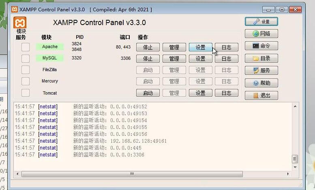The image size is (315, 190).
Task: Toggle the Mercury service checkbox
Action: point(26,81)
